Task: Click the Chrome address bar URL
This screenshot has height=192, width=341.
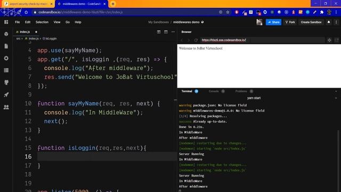Action: [x=80, y=12]
